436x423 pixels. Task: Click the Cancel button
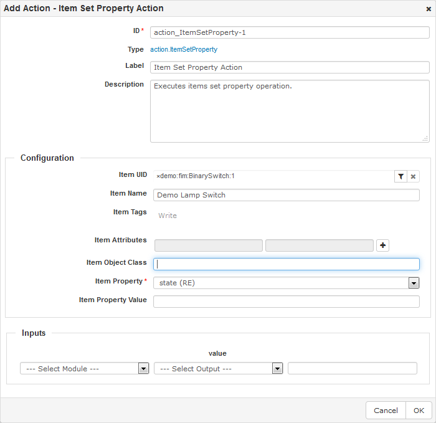click(x=386, y=411)
